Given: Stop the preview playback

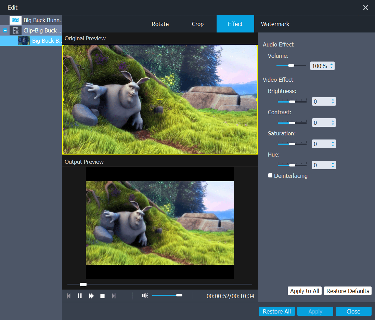Looking at the screenshot, I should click(102, 296).
